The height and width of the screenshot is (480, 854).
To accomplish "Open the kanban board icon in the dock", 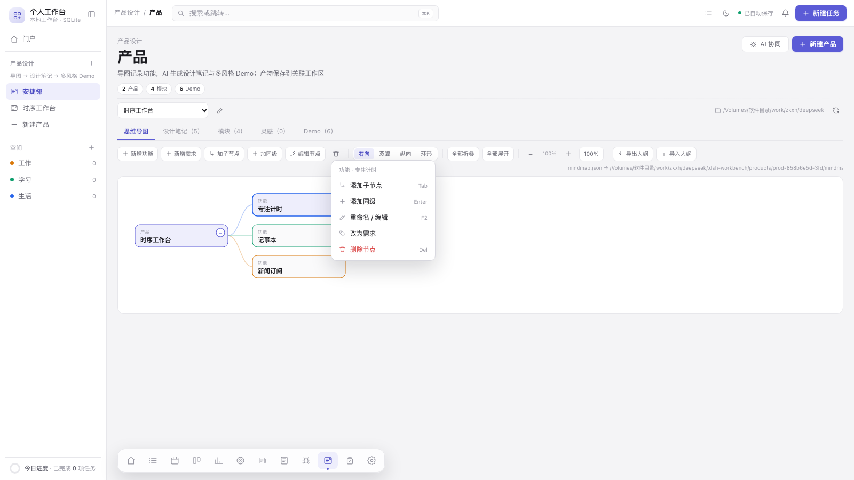I will tap(197, 461).
